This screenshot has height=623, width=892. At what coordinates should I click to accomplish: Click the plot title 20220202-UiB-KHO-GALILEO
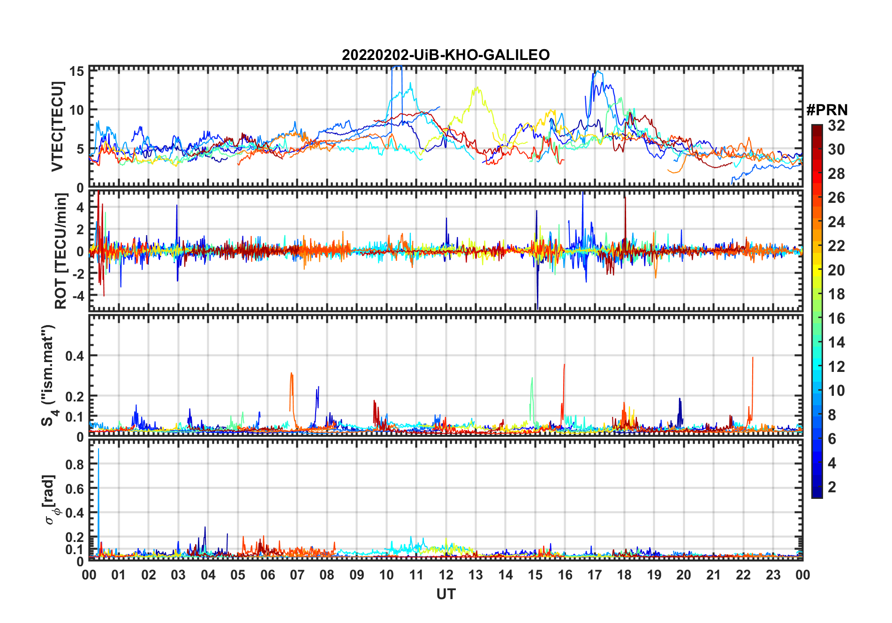coord(446,55)
